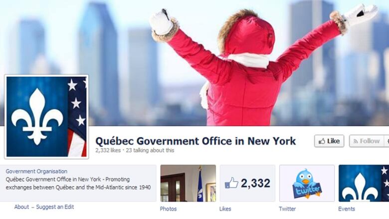Click the 23 talking about this text
Image resolution: width=389 pixels, height=219 pixels.
pos(150,150)
